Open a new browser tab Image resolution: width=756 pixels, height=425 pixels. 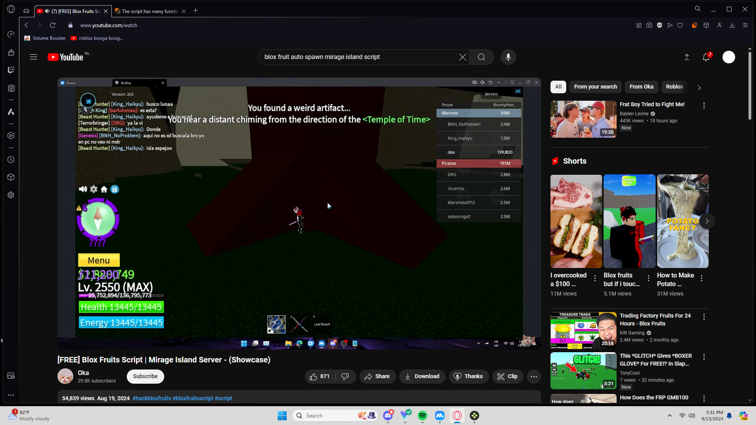tap(196, 11)
